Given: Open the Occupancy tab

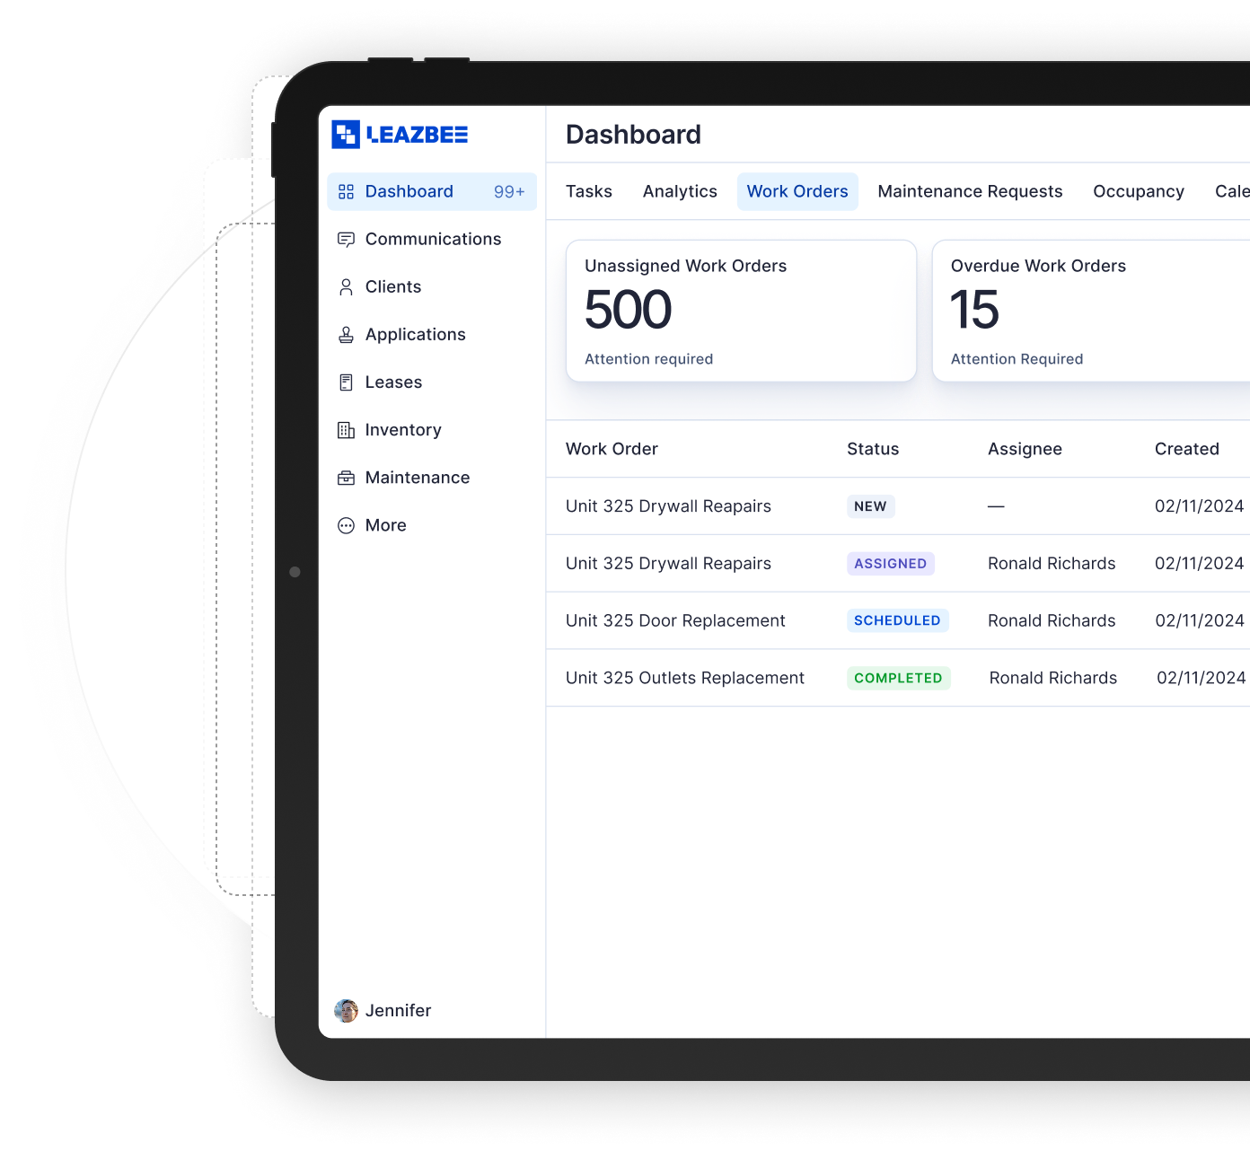Looking at the screenshot, I should (1138, 191).
